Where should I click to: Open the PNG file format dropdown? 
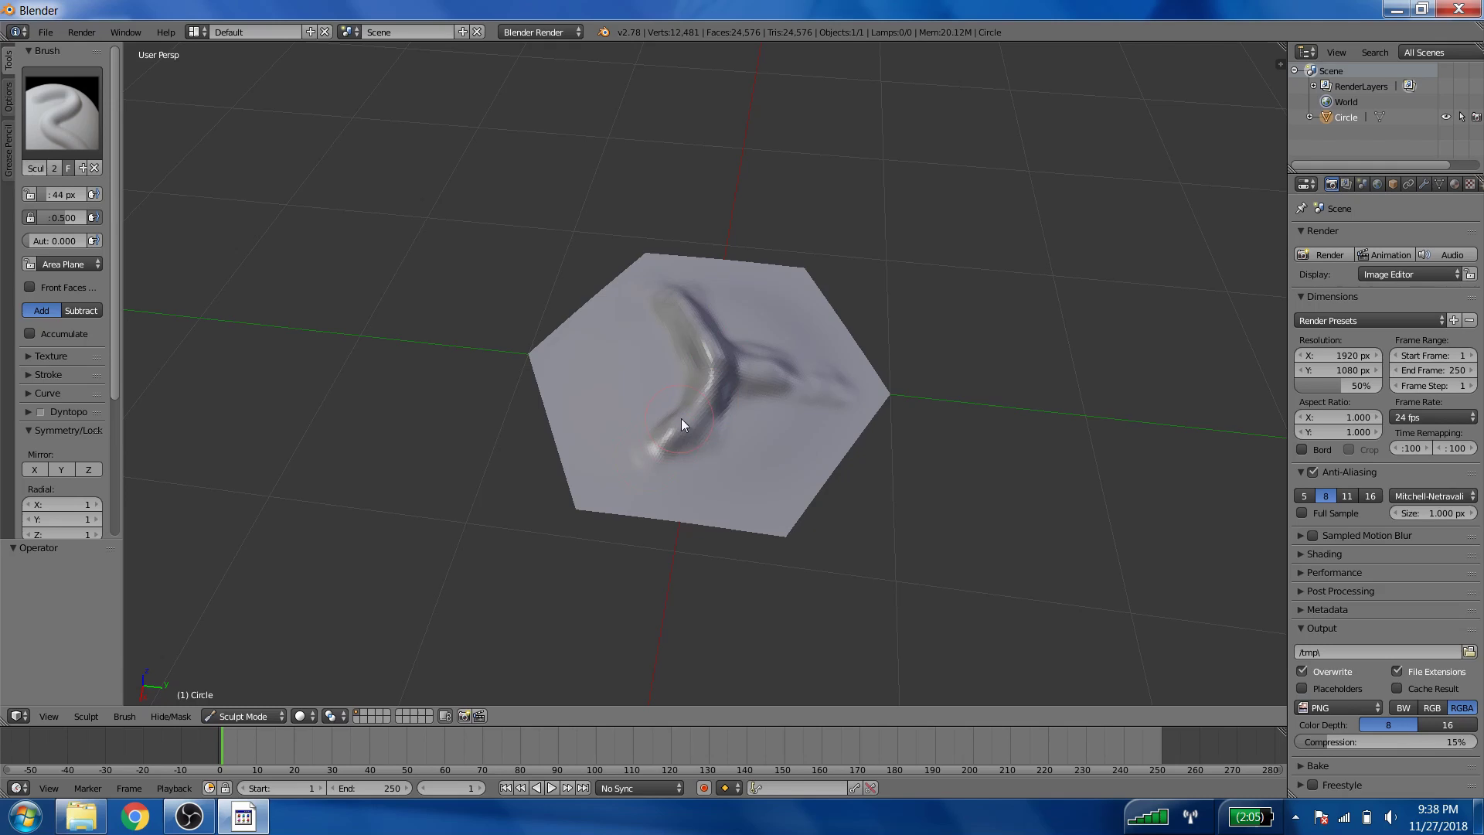[1339, 707]
